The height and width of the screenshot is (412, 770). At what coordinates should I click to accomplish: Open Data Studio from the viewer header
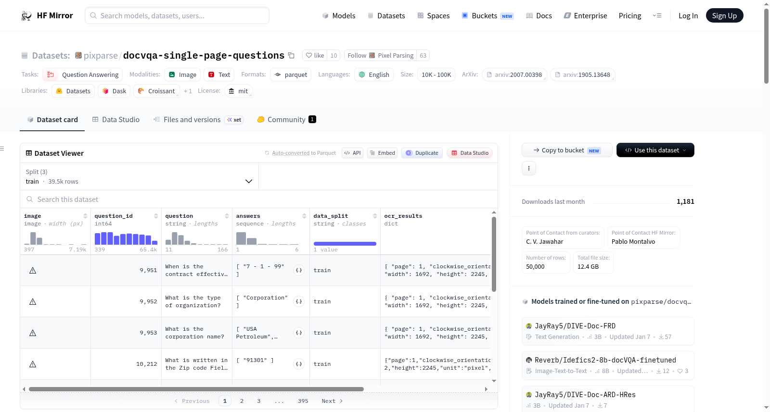coord(470,153)
